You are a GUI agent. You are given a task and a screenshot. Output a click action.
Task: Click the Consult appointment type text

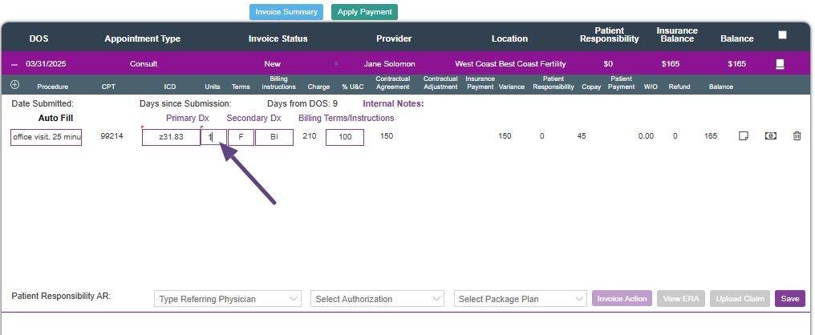pos(144,64)
